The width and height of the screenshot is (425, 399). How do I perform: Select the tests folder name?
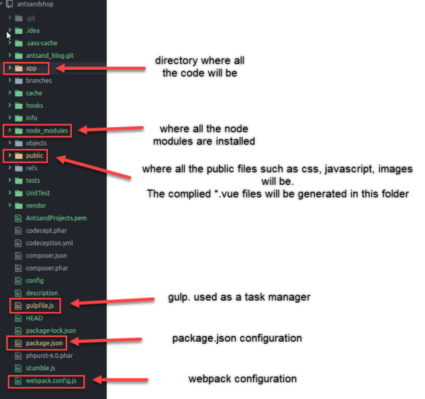click(x=33, y=180)
